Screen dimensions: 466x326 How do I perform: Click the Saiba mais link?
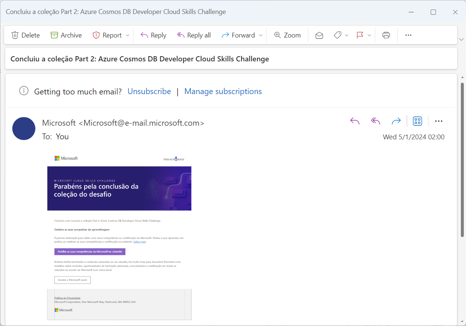coord(140,242)
